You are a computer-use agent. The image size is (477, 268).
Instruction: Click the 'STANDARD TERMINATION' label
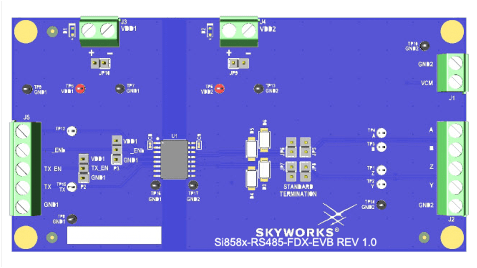pyautogui.click(x=298, y=190)
